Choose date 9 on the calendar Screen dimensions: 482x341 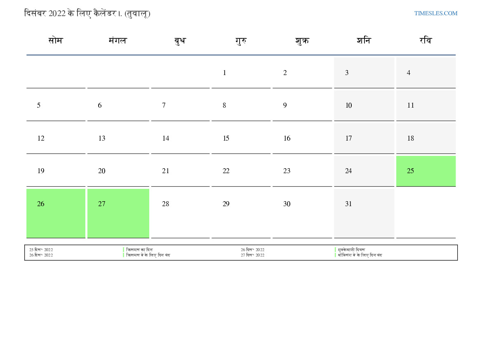(x=285, y=106)
